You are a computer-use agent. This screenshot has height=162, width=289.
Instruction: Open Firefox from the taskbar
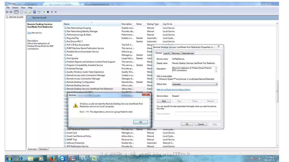52,158
